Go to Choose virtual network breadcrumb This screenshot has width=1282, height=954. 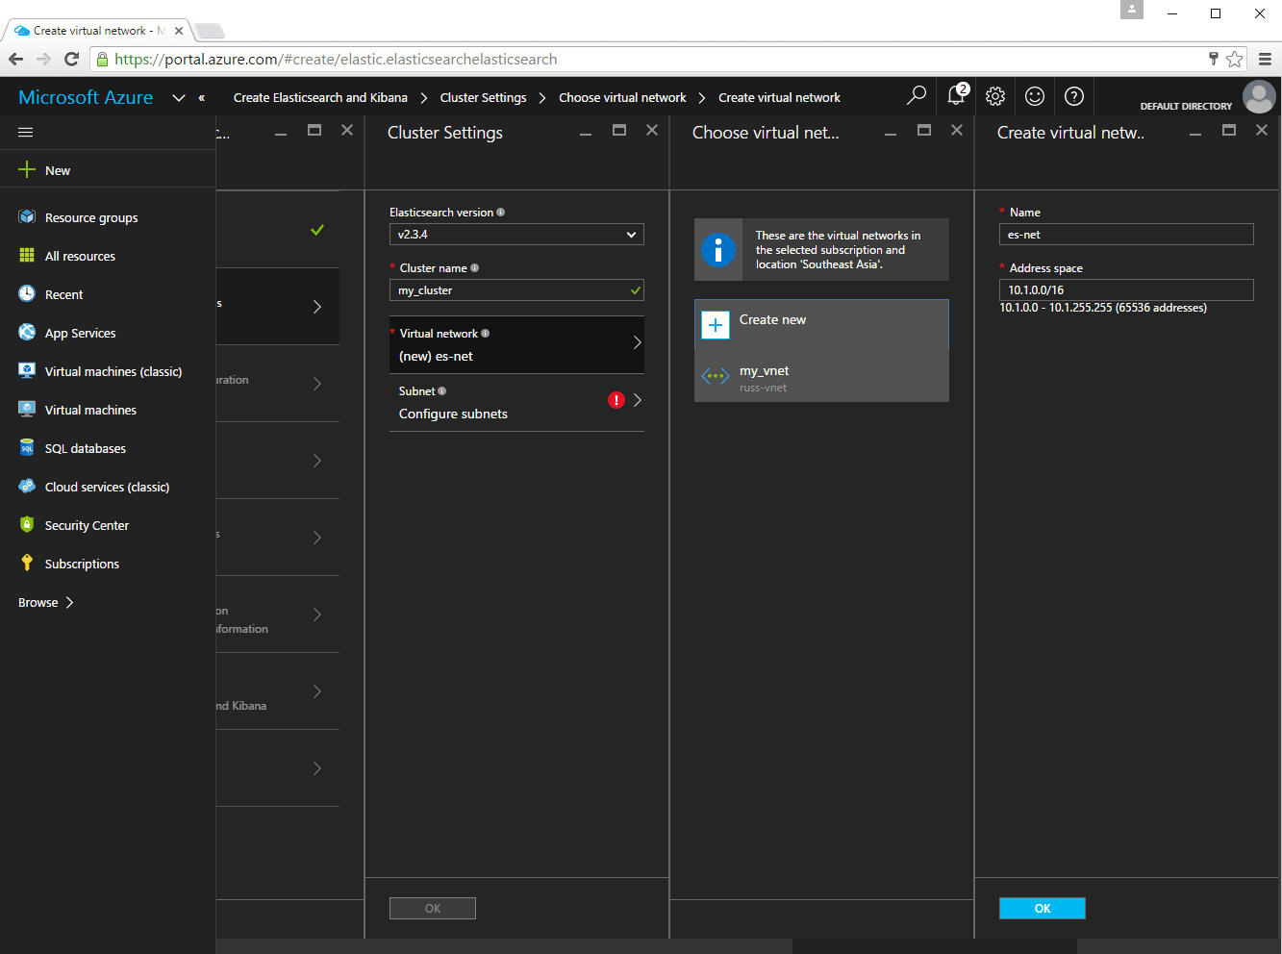(622, 97)
